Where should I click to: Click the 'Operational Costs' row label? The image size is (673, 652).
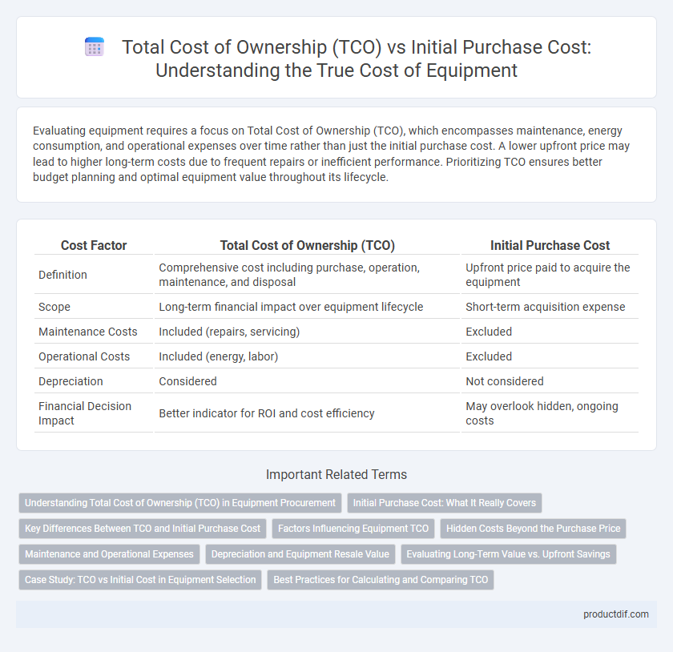point(84,356)
